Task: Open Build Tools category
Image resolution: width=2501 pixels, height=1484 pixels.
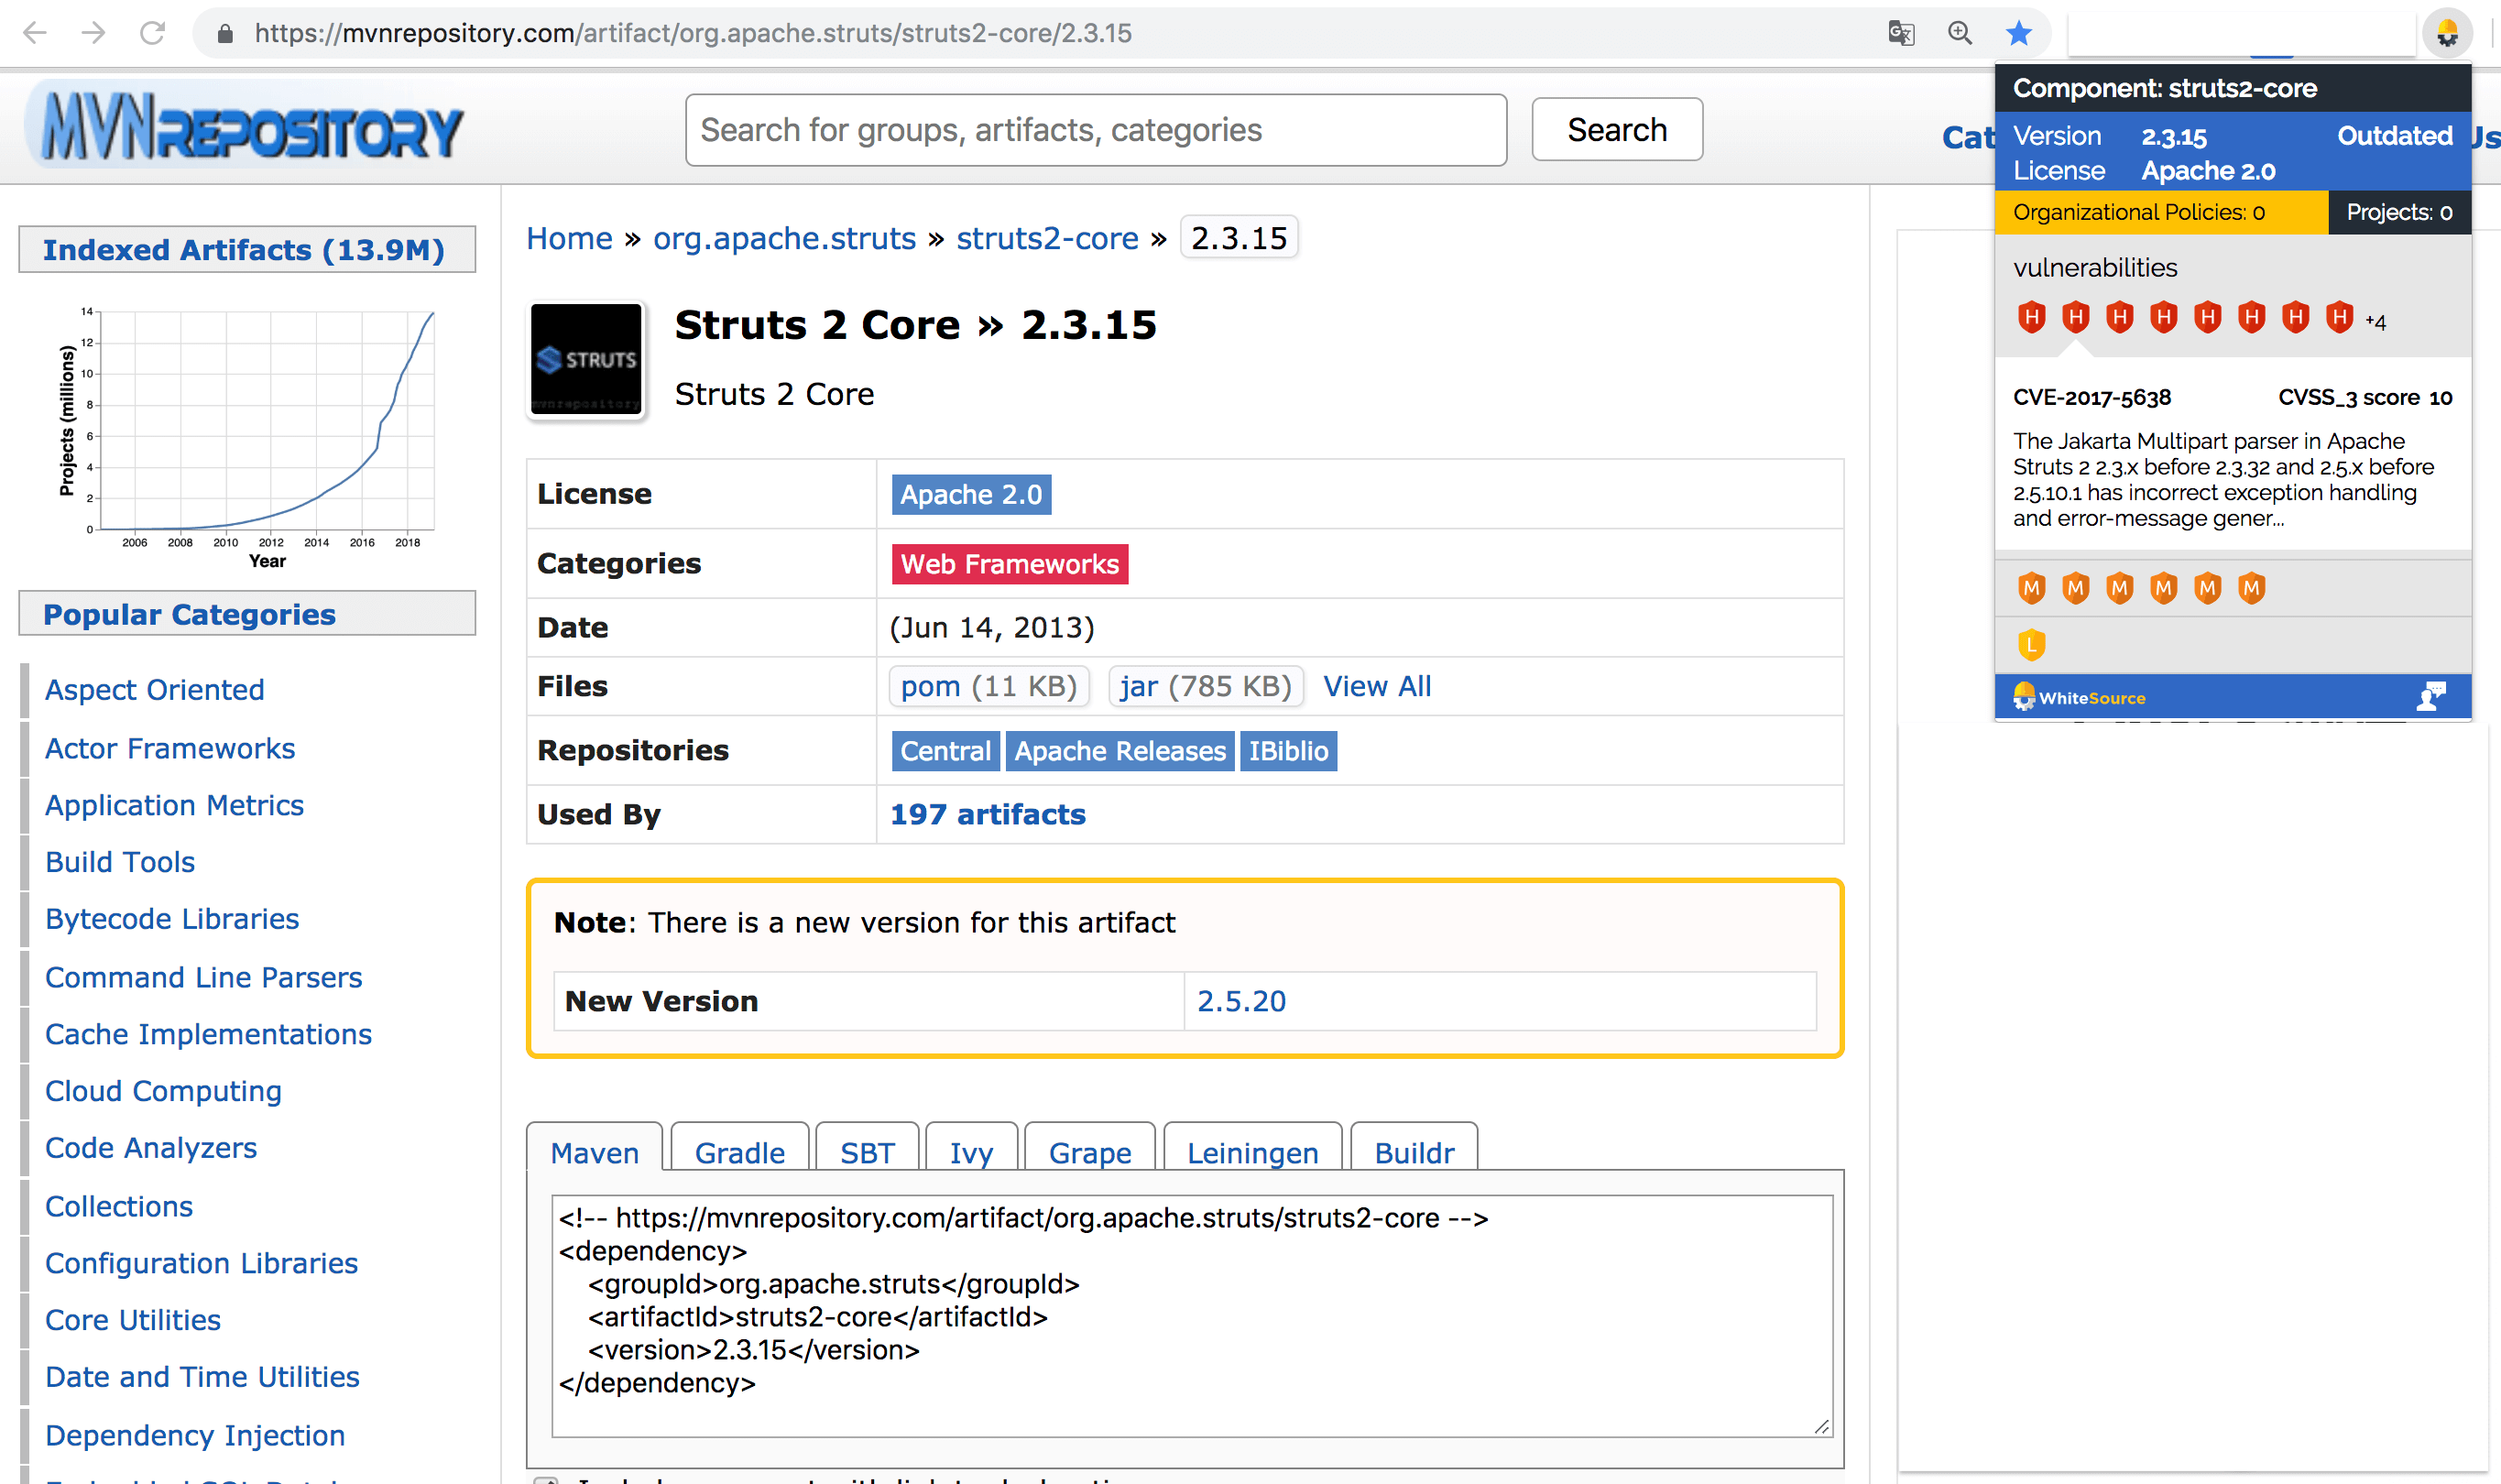Action: 120,862
